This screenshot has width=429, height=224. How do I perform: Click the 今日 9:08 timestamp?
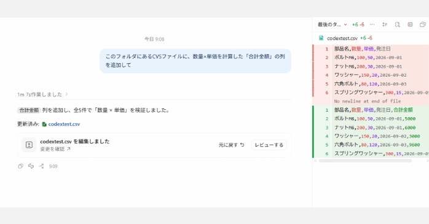tap(154, 39)
